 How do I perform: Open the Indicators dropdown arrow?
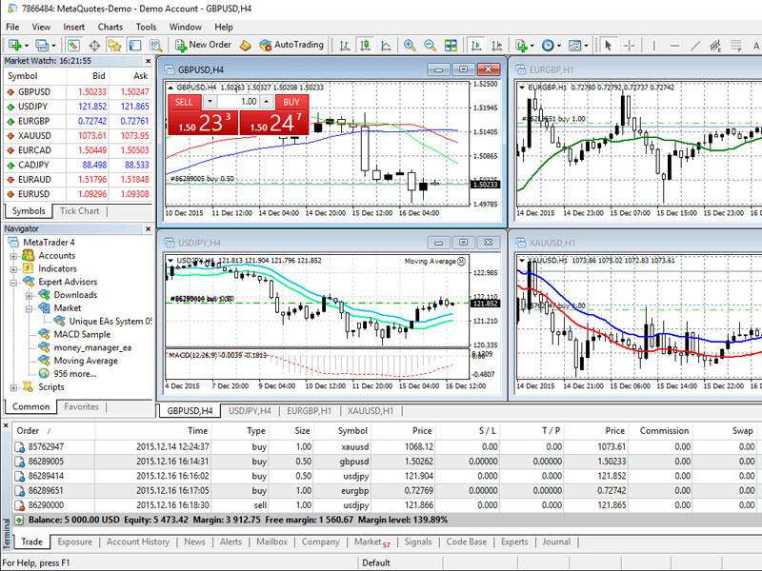[x=532, y=46]
